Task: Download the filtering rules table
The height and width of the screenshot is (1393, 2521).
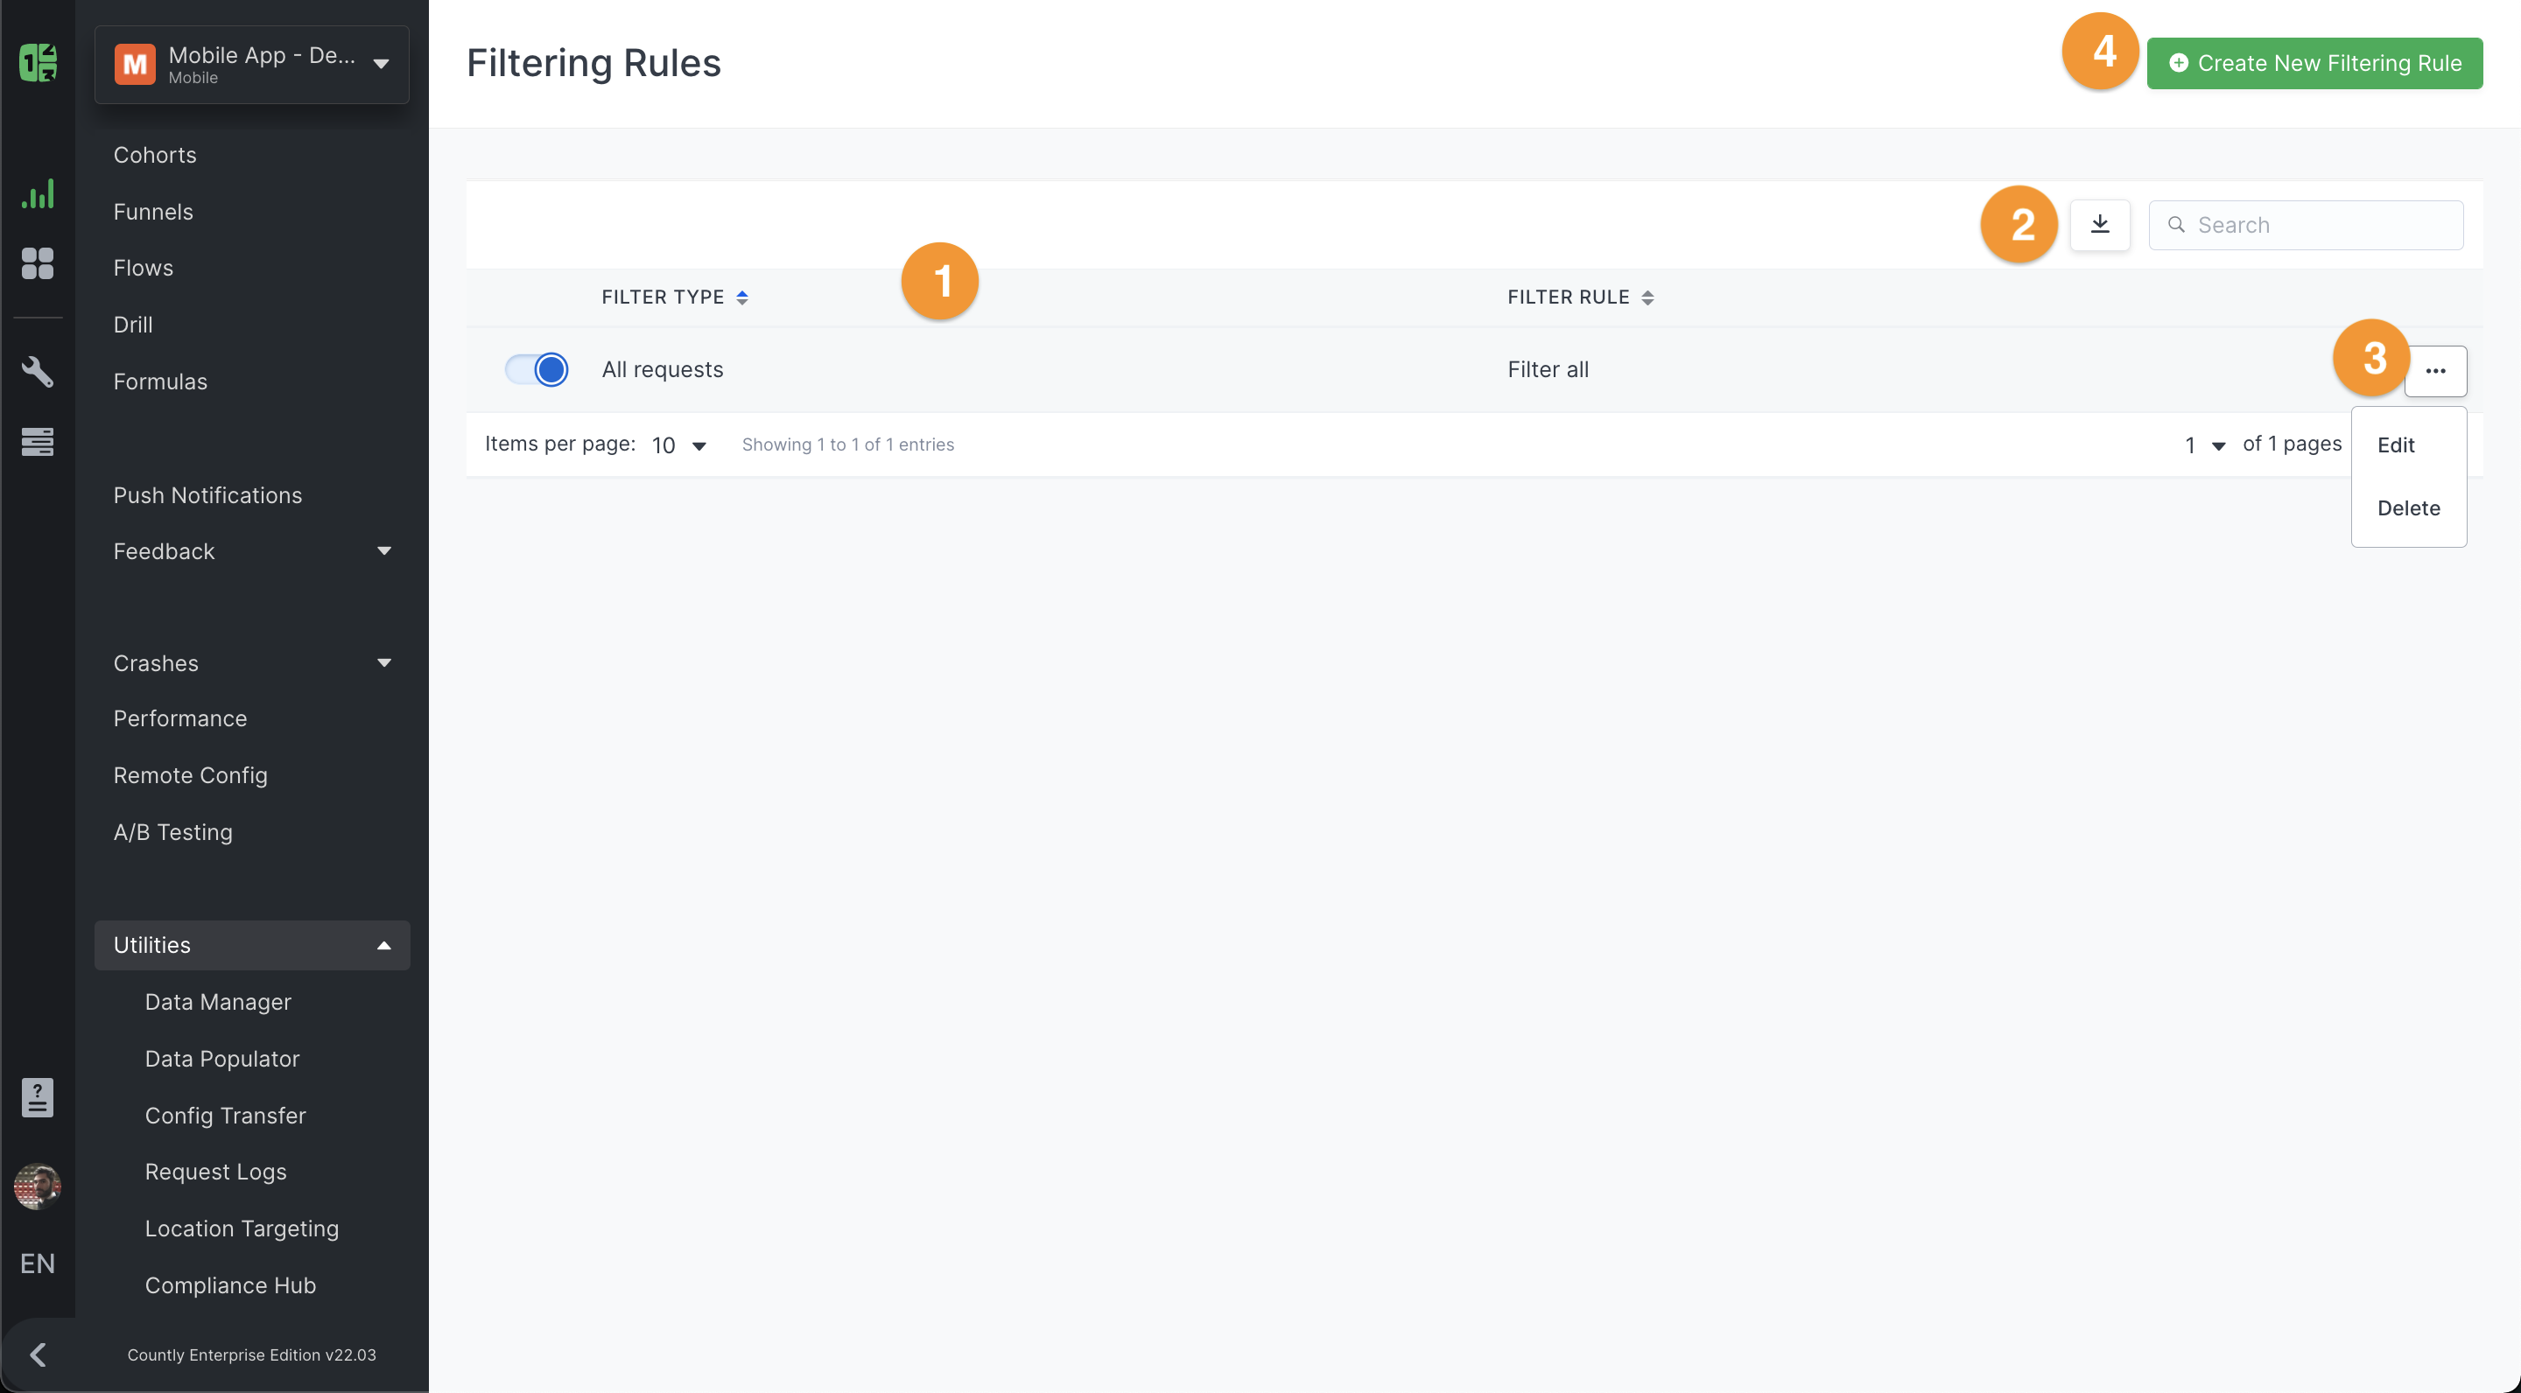Action: [2099, 225]
